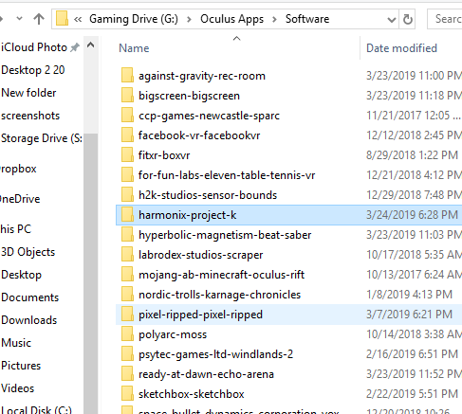Select the fitxr-boxvr folder icon
Image resolution: width=462 pixels, height=414 pixels.
(127, 155)
